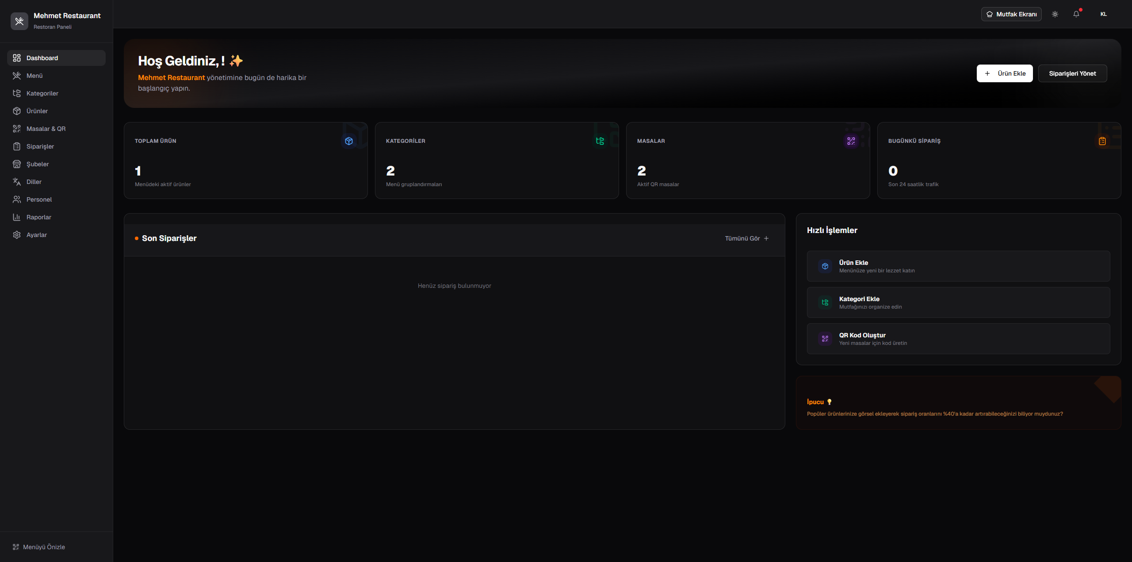Click the Ürün Ekle cube icon

[825, 266]
